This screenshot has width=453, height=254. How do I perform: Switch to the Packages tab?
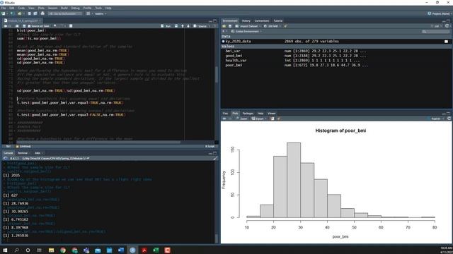pos(248,114)
